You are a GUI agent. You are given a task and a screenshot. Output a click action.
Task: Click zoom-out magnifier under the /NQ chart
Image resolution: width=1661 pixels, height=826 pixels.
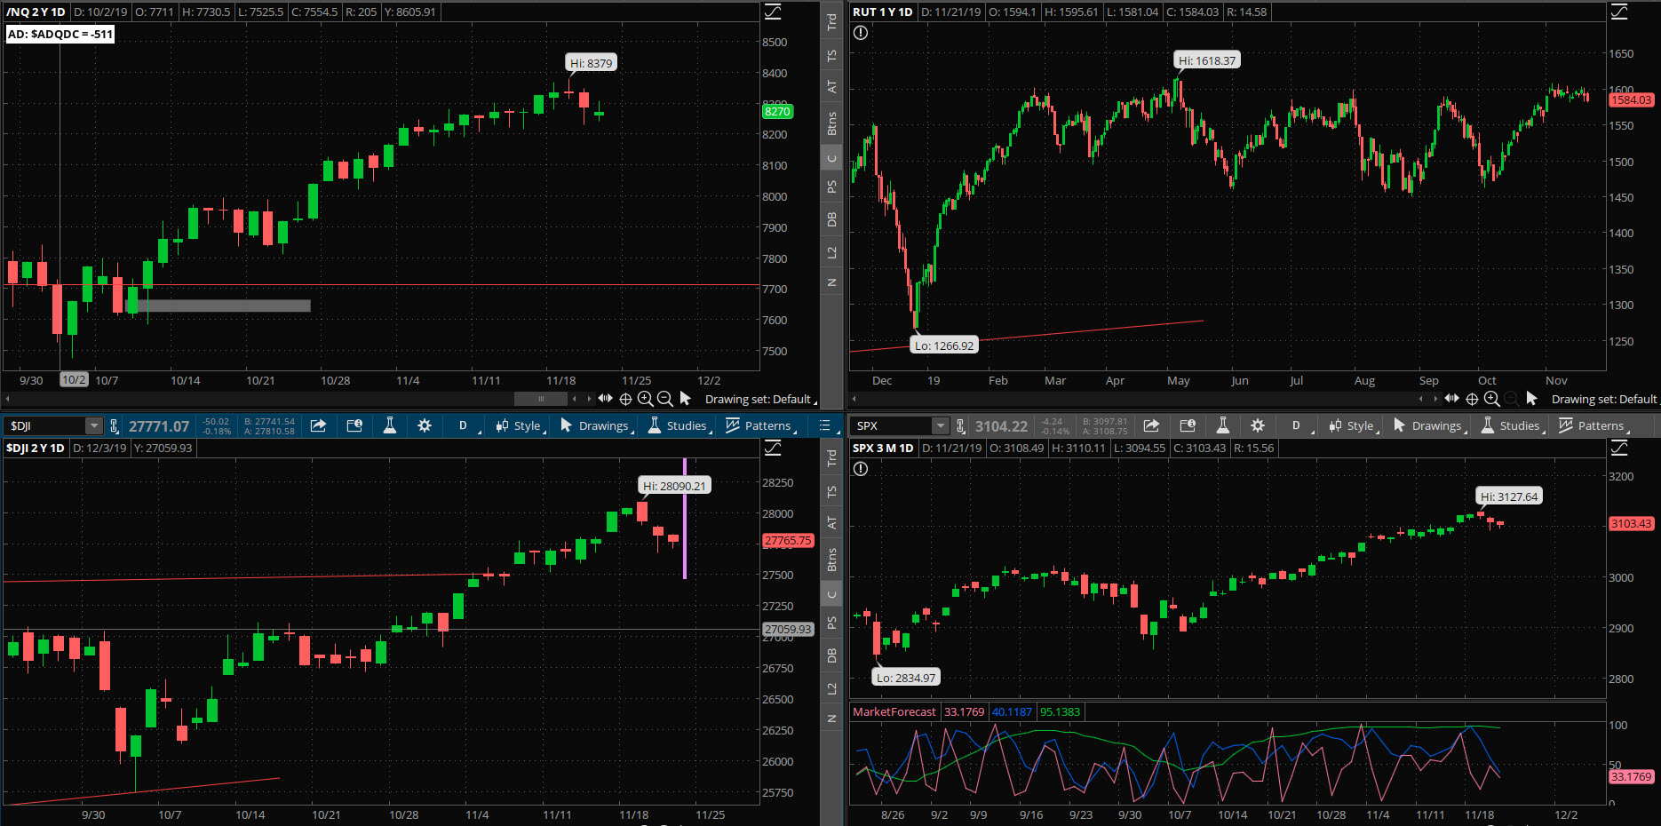click(x=665, y=399)
